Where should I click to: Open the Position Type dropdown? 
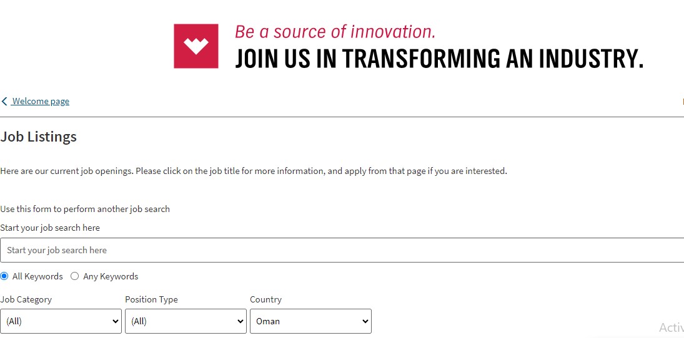click(186, 321)
